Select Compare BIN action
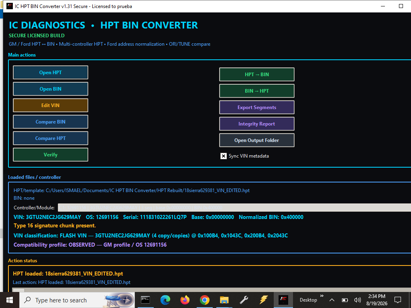Image resolution: width=411 pixels, height=308 pixels. point(51,122)
